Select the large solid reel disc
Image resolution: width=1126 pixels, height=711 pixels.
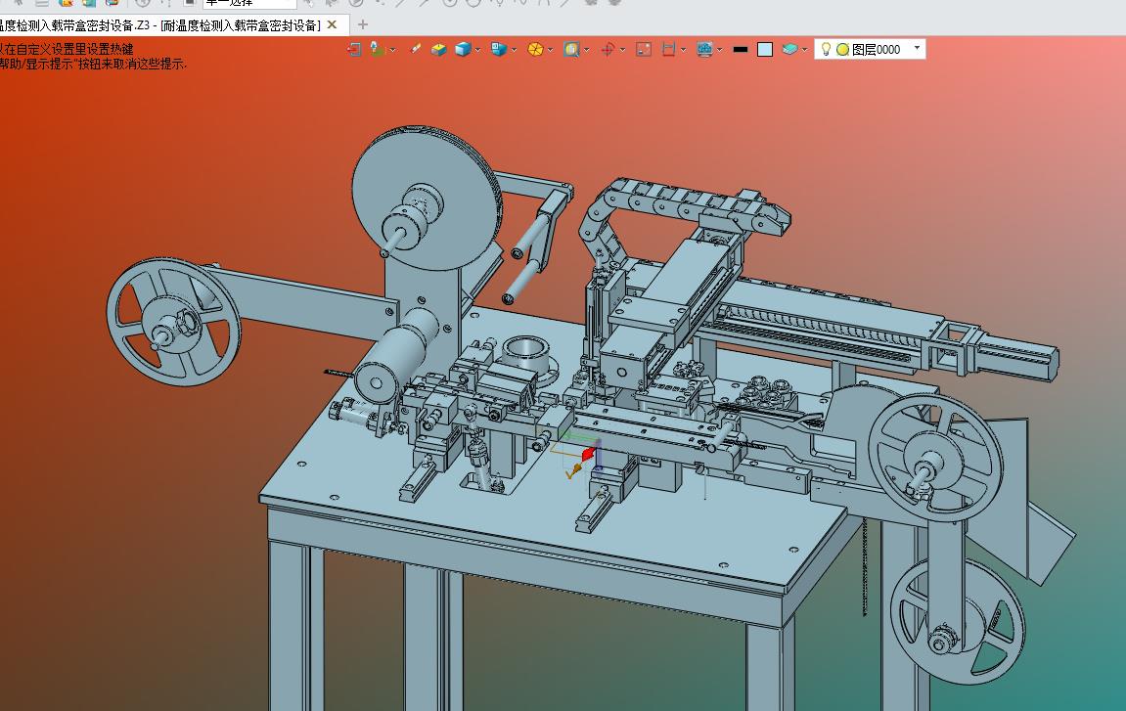click(x=427, y=200)
